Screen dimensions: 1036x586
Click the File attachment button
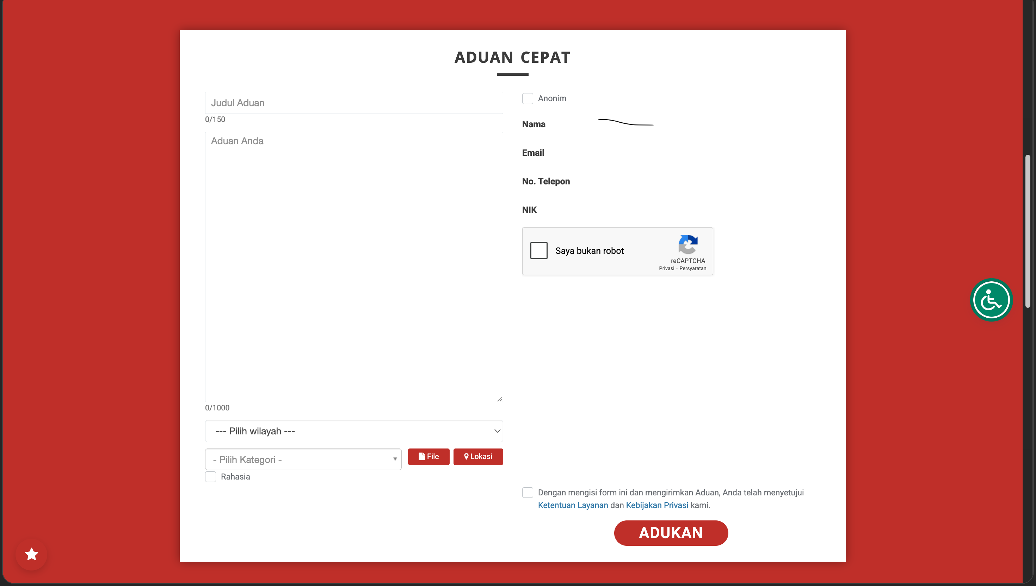tap(428, 456)
